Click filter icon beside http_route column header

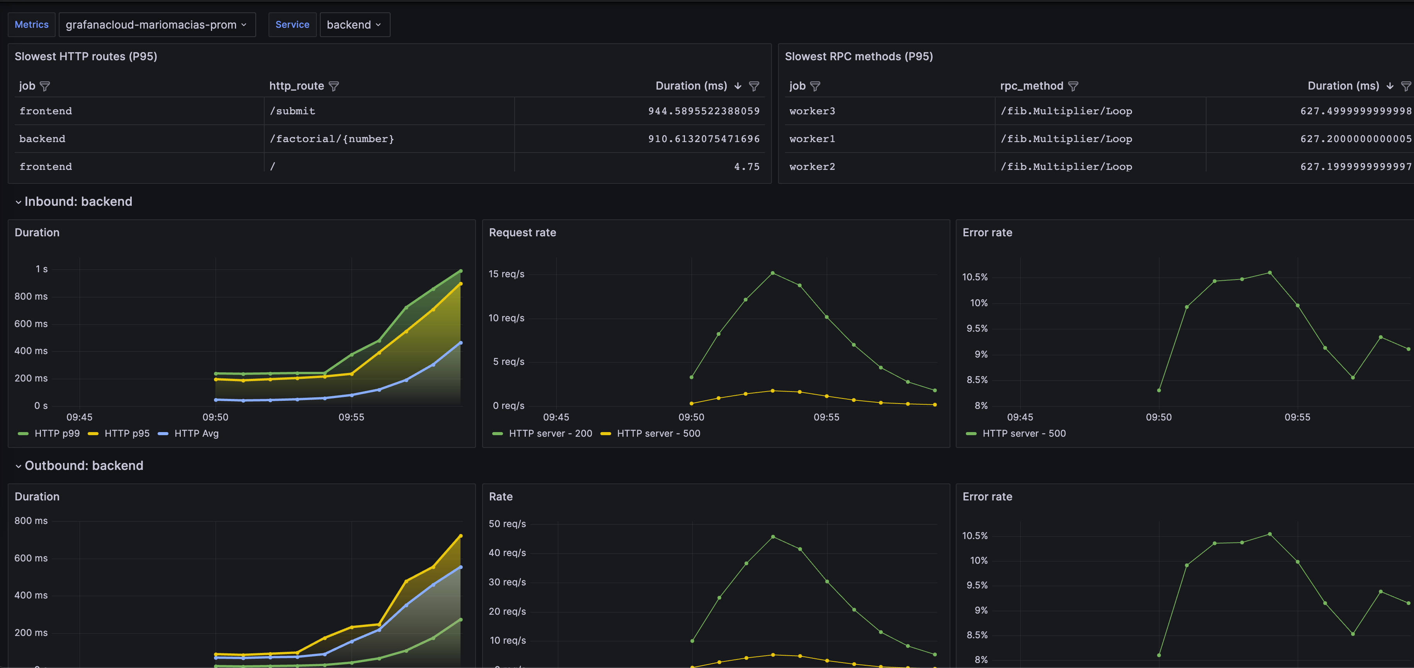[334, 86]
